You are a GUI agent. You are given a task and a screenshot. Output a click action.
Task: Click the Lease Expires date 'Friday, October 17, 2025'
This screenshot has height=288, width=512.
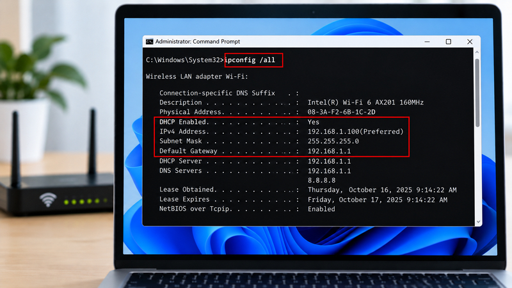[355, 200]
